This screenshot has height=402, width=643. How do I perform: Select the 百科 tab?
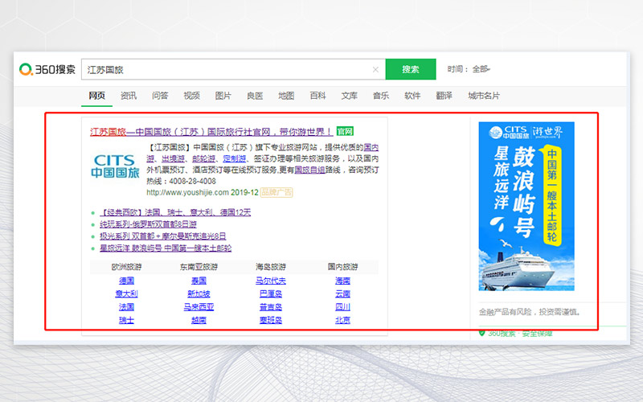tap(317, 96)
